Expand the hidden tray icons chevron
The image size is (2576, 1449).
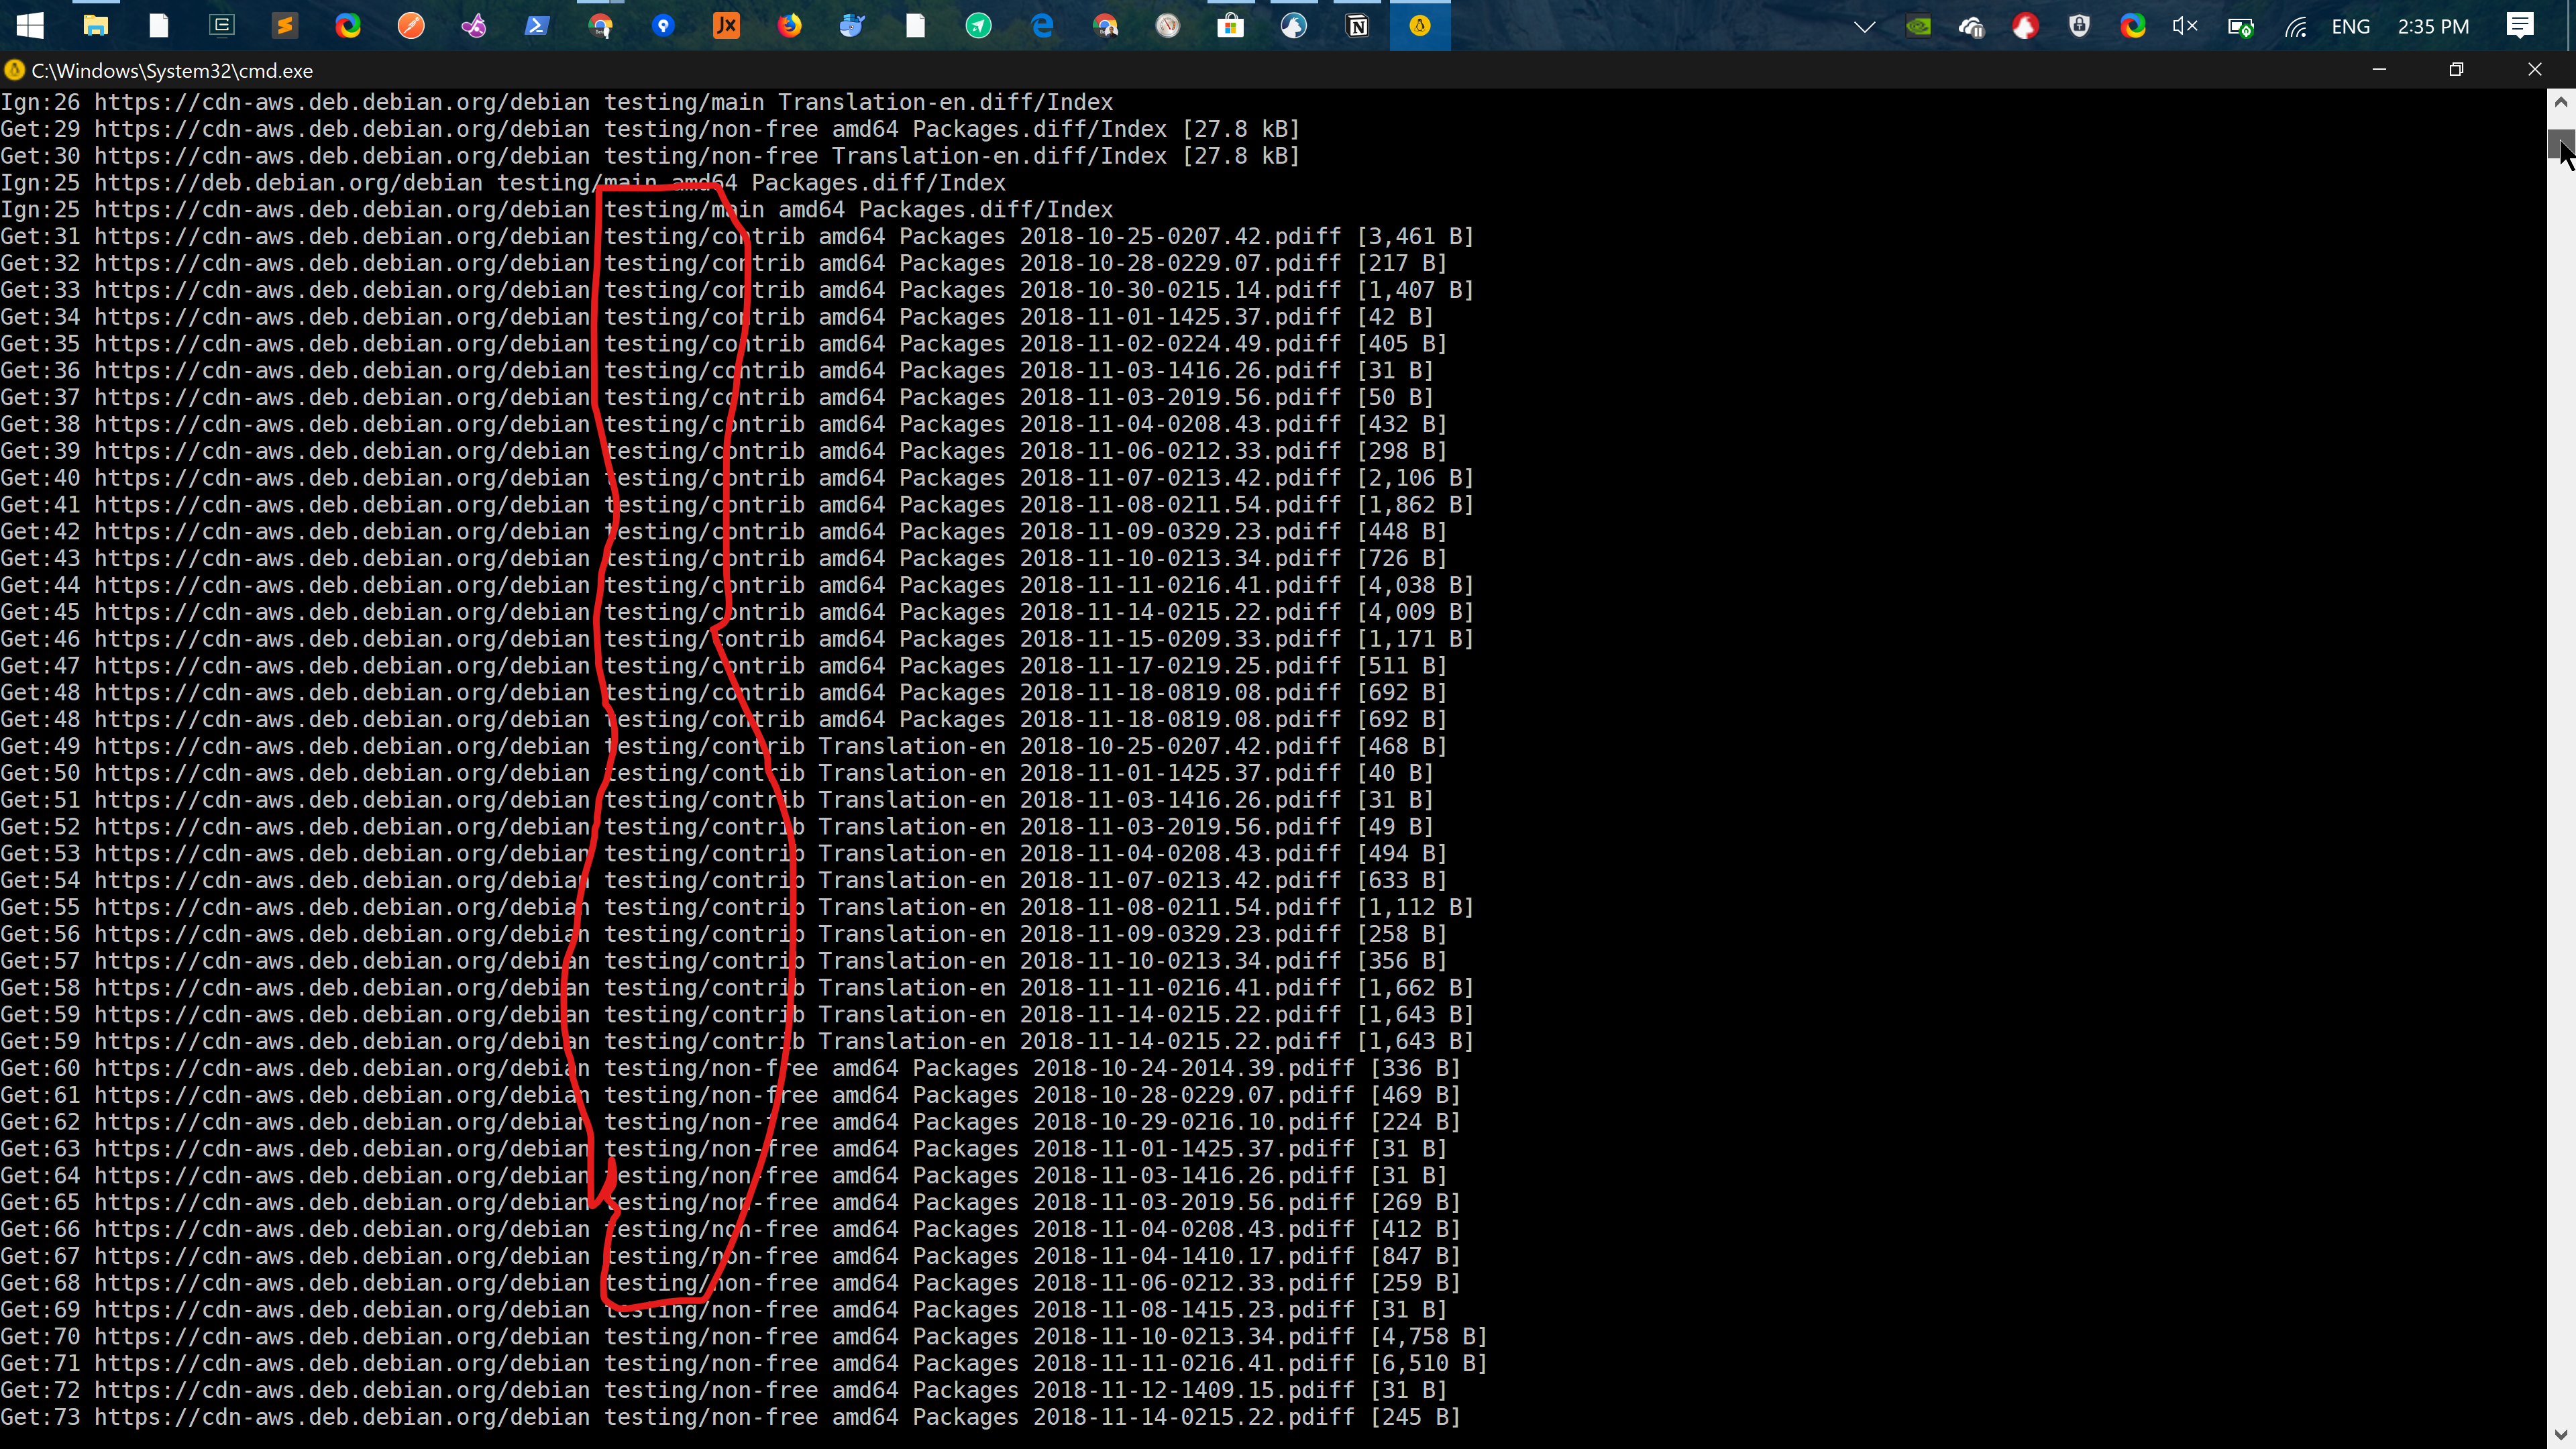[1864, 26]
